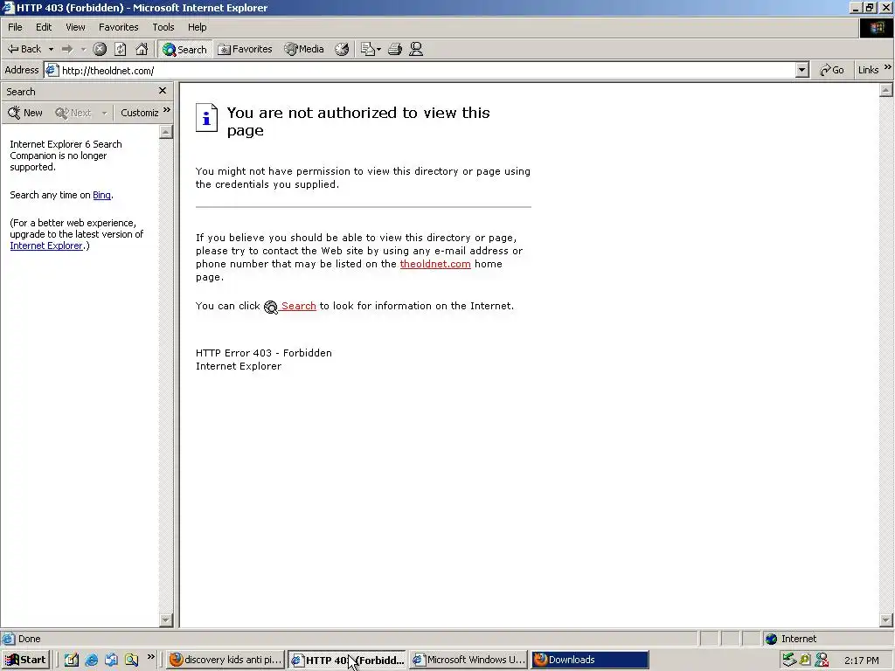Click the network connection tray icon
Image resolution: width=895 pixels, height=671 pixels.
click(x=789, y=661)
